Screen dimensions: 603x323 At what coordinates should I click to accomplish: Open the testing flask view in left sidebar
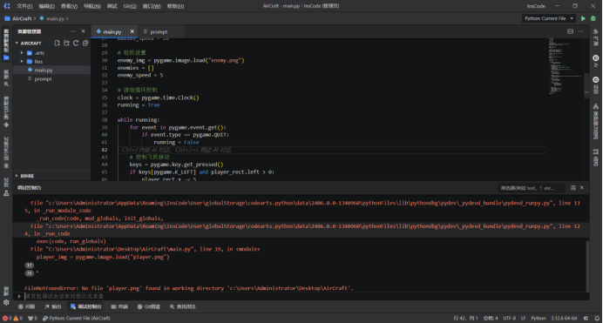6,186
